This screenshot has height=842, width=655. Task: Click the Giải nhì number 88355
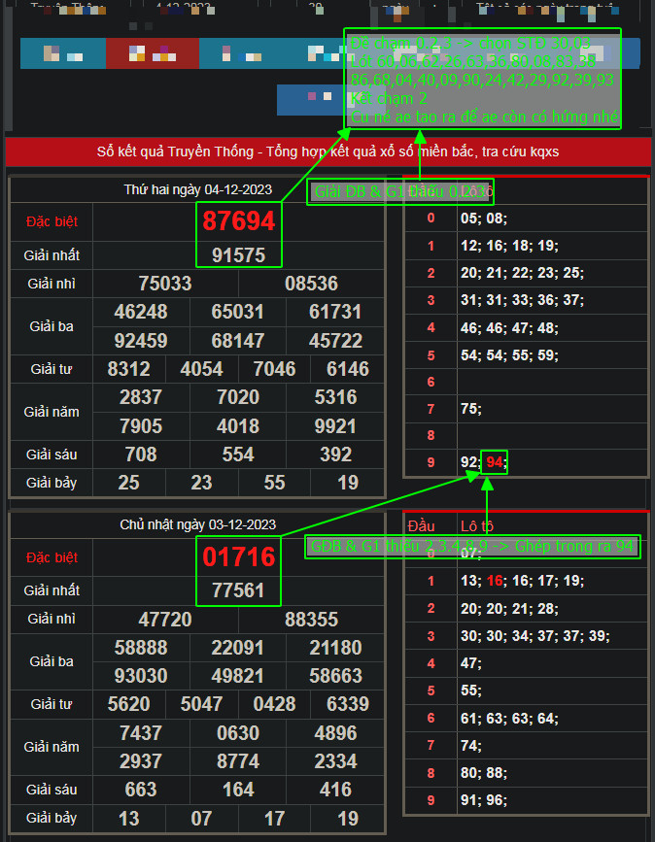coord(312,620)
